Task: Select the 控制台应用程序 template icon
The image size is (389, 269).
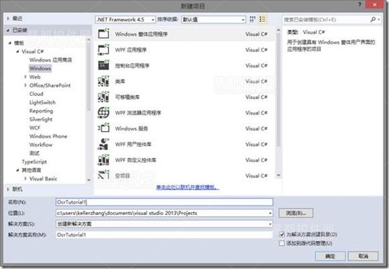Action: tap(104, 66)
